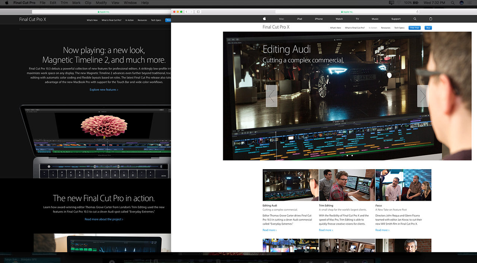The image size is (477, 263).
Task: Click Read more under Trim Editing
Action: 326,230
